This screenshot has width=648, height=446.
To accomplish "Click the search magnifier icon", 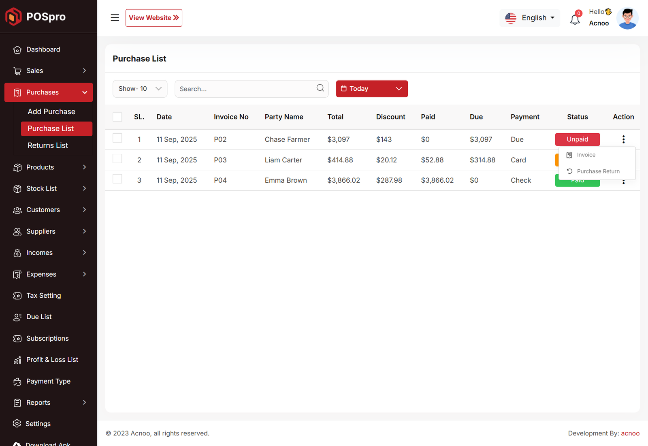I will tap(320, 88).
